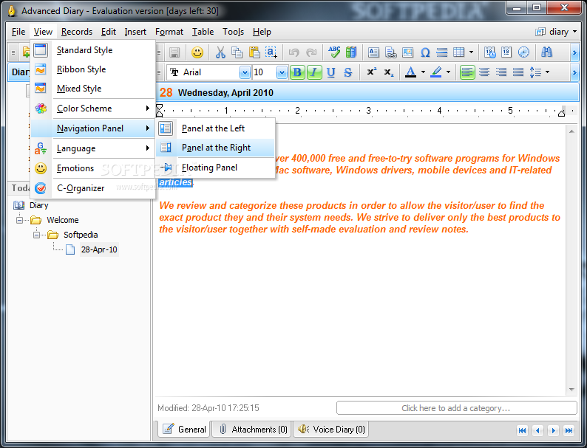Cut selection with the scissors icon
The image size is (587, 448).
pos(220,52)
